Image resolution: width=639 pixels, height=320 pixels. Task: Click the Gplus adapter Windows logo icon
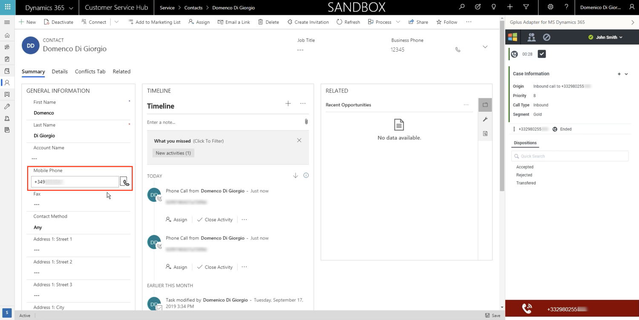(x=512, y=37)
